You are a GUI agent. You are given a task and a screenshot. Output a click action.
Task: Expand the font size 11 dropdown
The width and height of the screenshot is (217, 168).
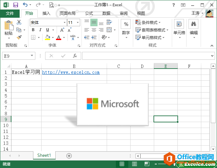coord(78,22)
